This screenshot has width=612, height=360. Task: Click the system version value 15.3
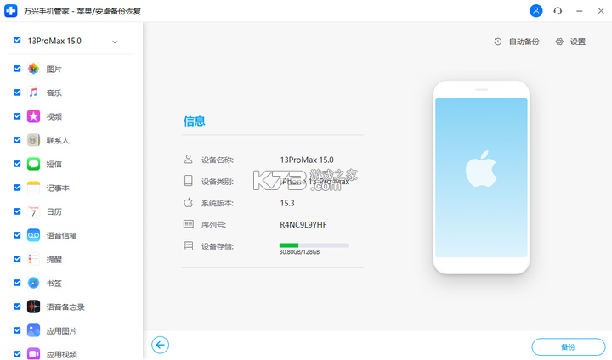click(287, 203)
